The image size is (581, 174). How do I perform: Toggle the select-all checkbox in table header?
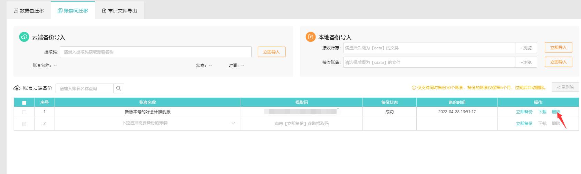(x=24, y=103)
